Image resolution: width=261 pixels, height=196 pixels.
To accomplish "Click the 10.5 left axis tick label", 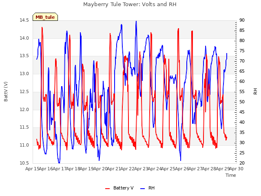I will pos(24,163).
